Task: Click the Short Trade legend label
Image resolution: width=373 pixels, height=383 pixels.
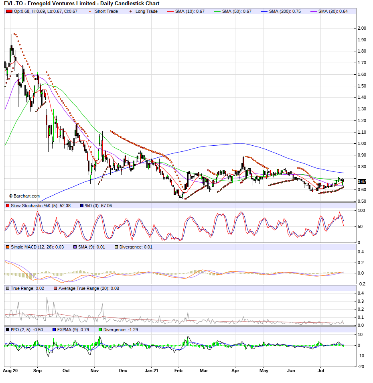Action: tap(106, 11)
